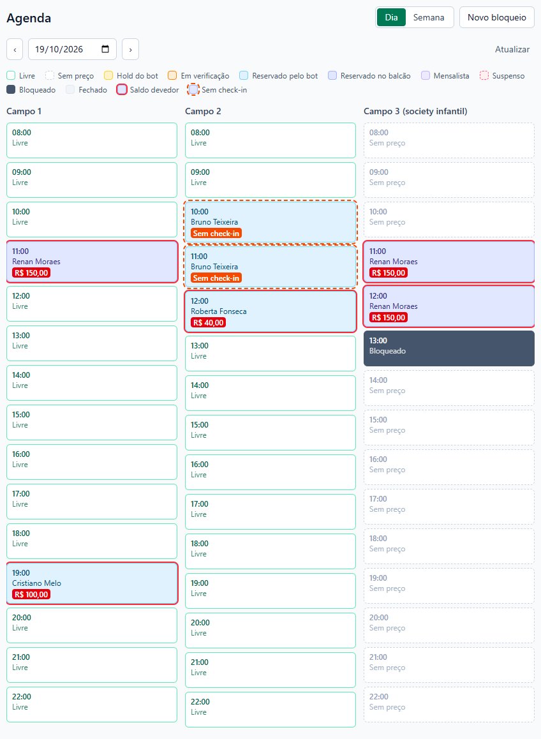This screenshot has width=541, height=739.
Task: Click the Campo 1 column heading
Action: coord(24,111)
